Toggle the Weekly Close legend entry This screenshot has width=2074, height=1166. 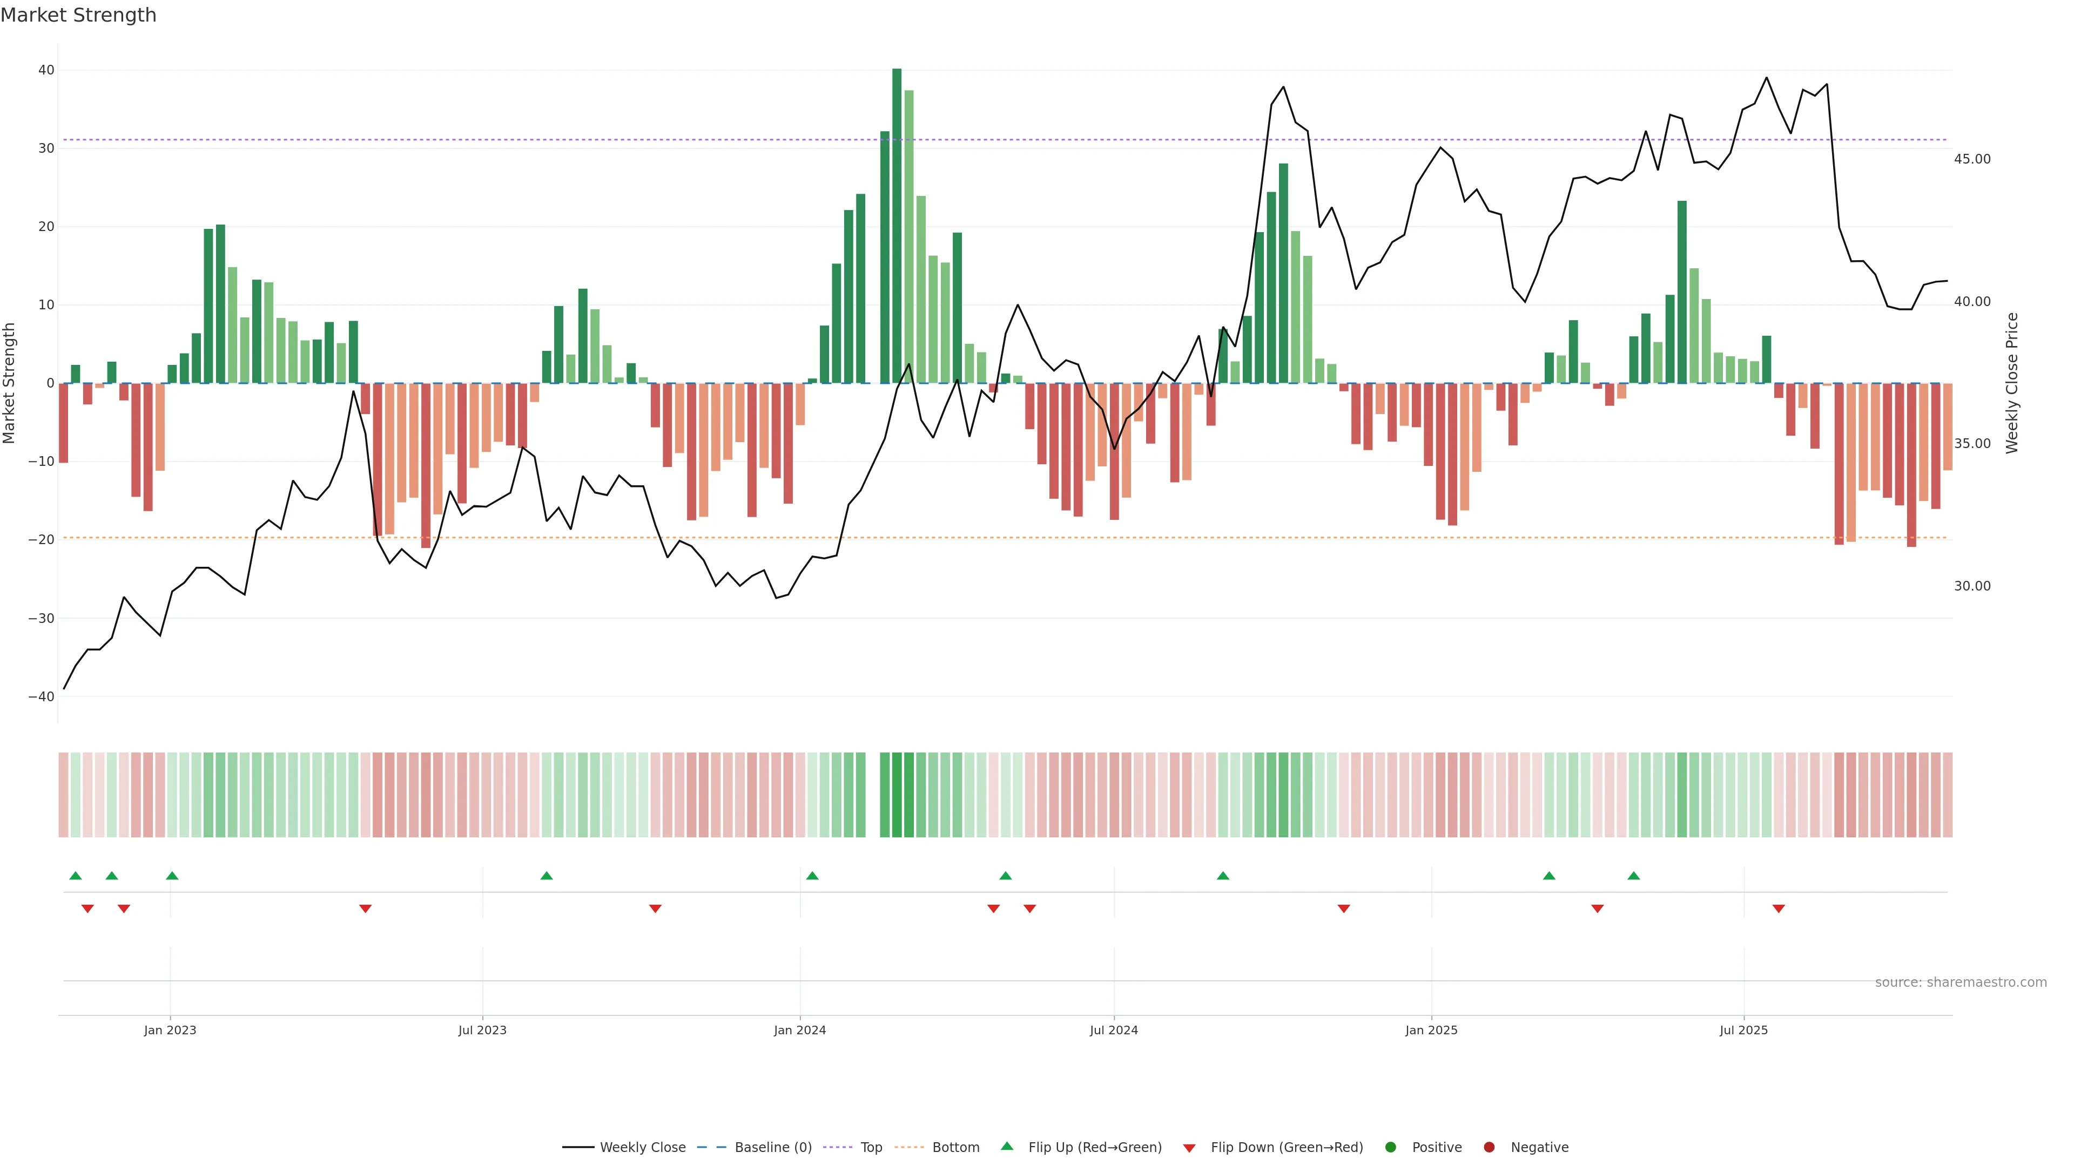[642, 1147]
